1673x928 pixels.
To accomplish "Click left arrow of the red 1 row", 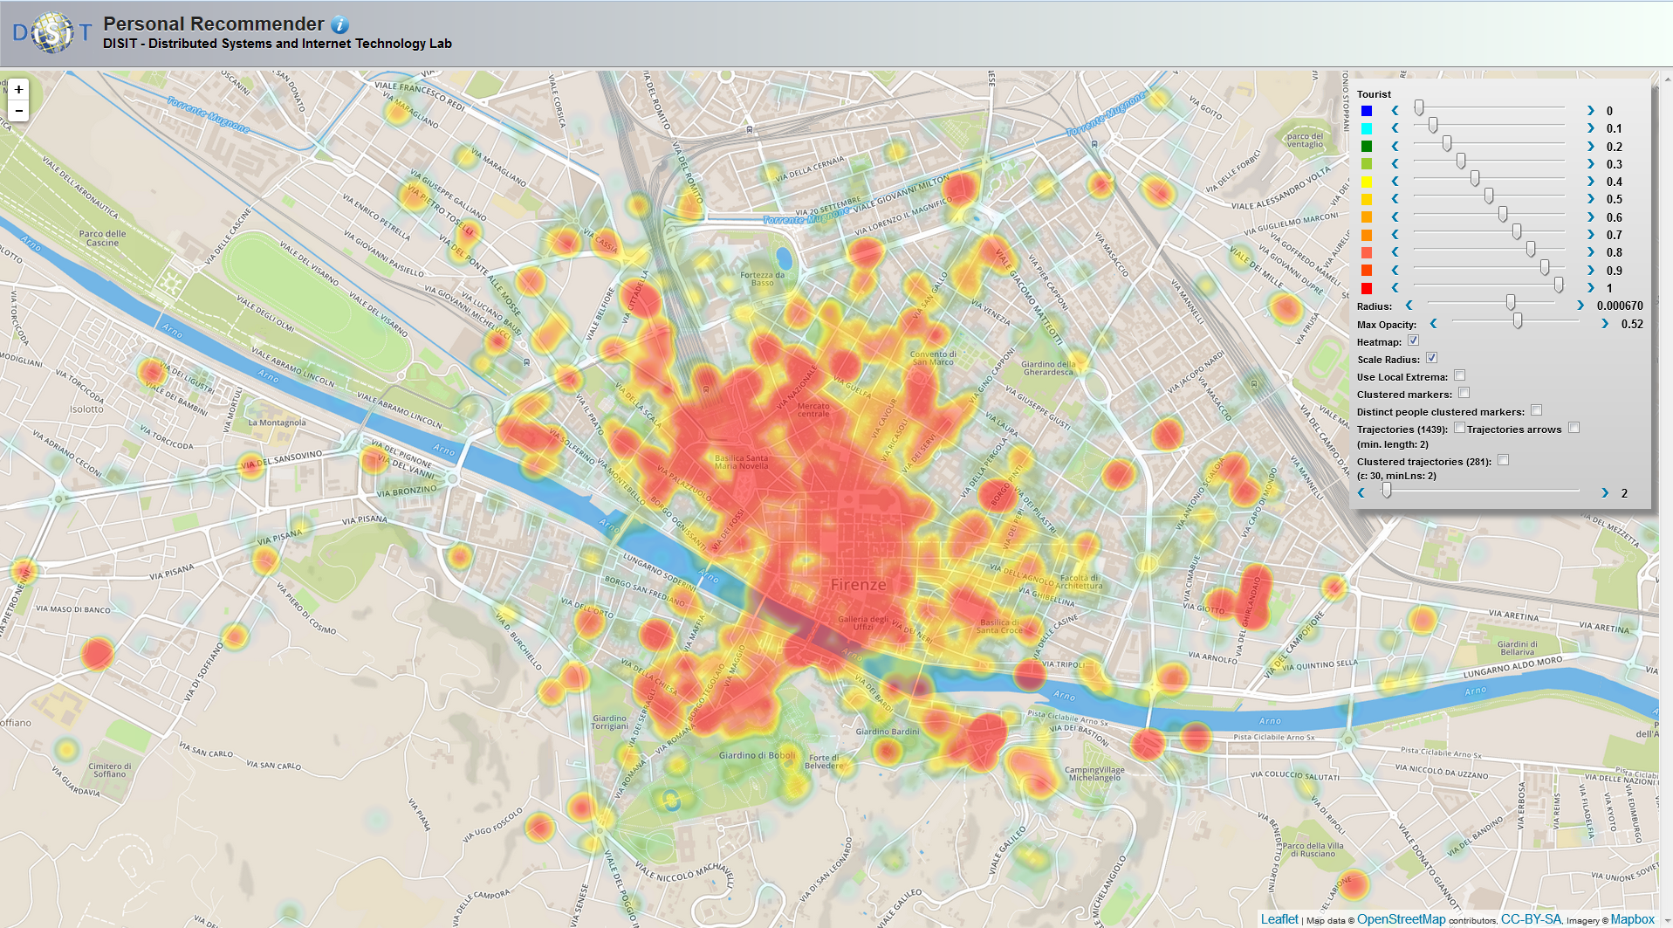I will coord(1395,287).
